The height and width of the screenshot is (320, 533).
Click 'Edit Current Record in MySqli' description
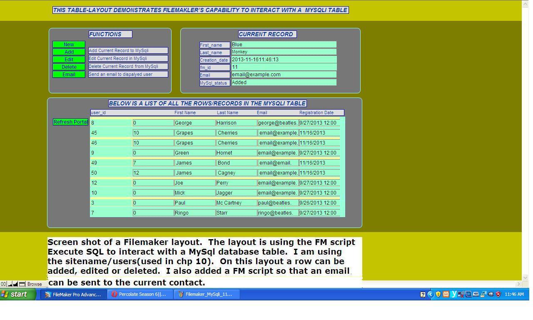[x=128, y=58]
